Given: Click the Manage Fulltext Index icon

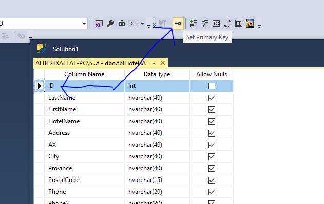Looking at the screenshot, I should [216, 24].
